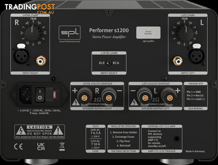Image resolution: width=218 pixels, height=165 pixels.
Task: Click the 'INPUT SELECT' bottom label
Action: (x=109, y=73)
